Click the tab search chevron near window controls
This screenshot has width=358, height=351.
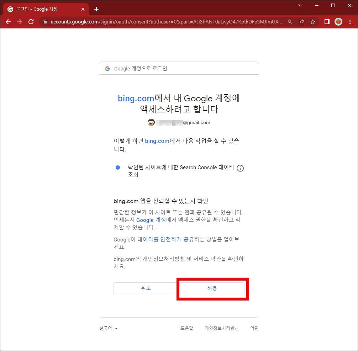300,6
